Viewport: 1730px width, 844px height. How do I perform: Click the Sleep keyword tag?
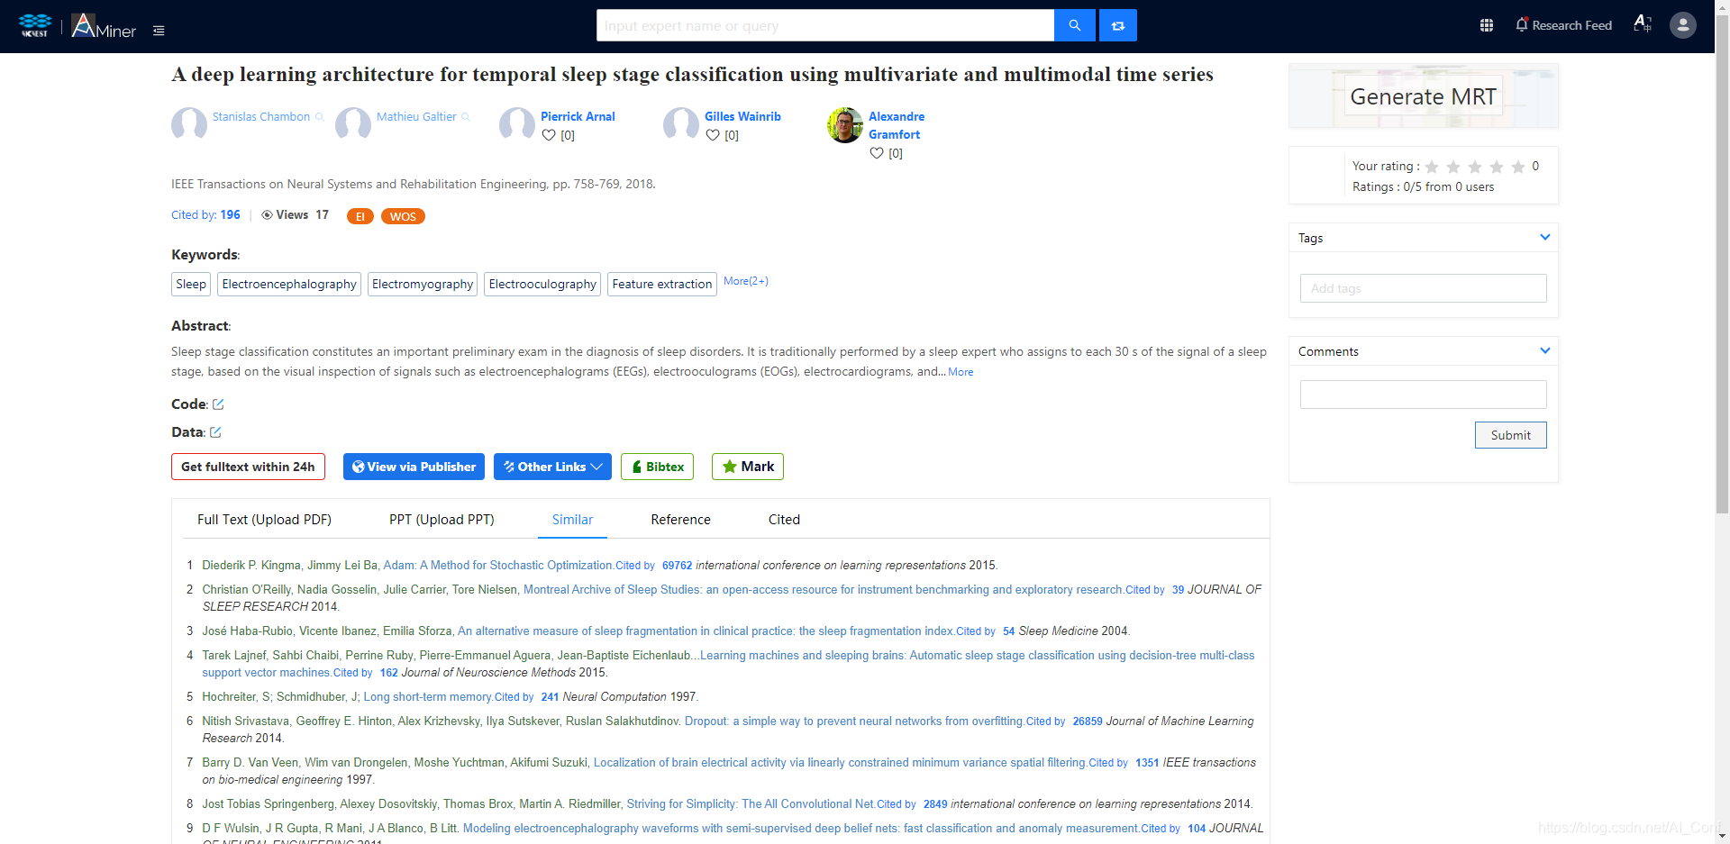[191, 285]
